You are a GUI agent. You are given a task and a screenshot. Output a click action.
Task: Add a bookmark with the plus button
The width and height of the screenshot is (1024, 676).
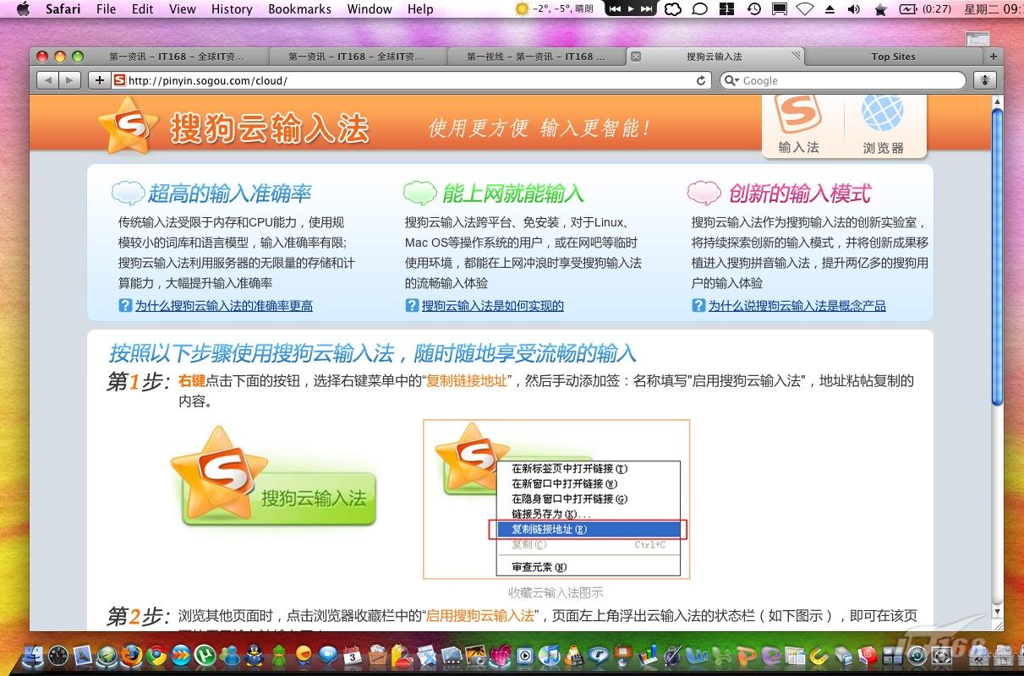(x=99, y=80)
